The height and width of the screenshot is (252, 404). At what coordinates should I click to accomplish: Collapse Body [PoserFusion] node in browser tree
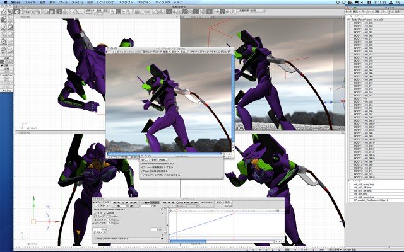tap(349, 20)
